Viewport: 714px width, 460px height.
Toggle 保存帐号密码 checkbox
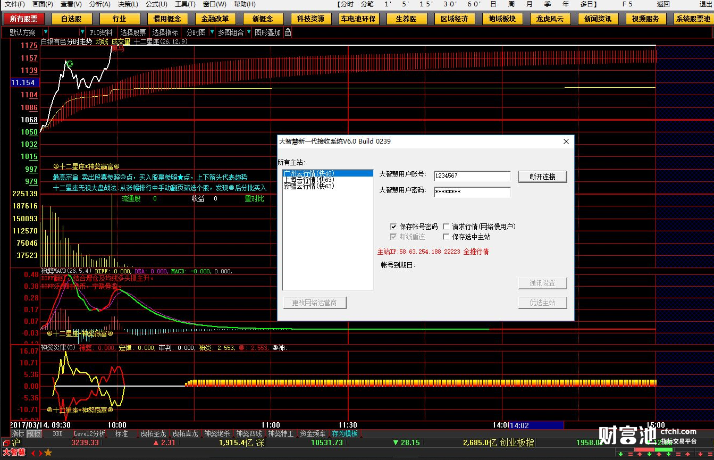(x=393, y=227)
